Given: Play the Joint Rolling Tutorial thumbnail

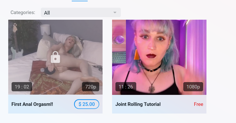Looking at the screenshot, I should [x=159, y=57].
